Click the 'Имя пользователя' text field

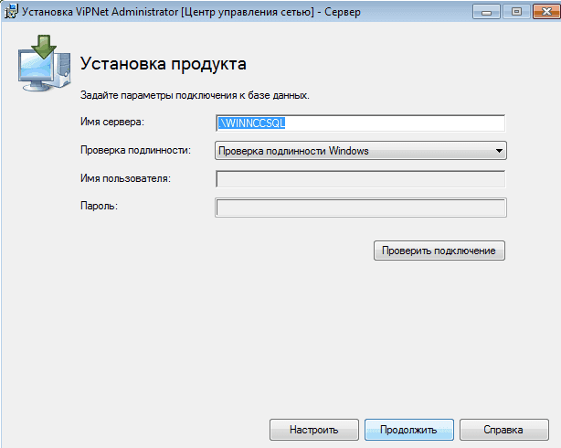click(360, 179)
